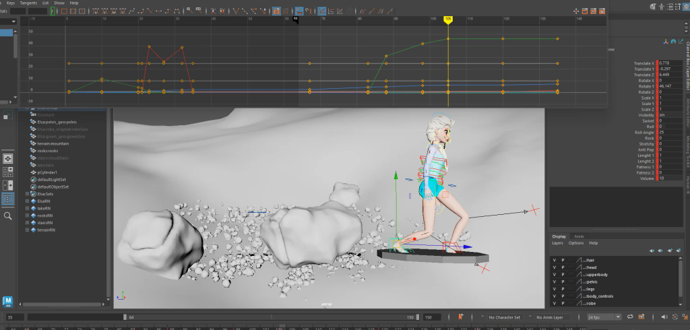Screen dimensions: 690x330
Task: Toggle visibility V of pelvis layer
Action: coord(555,282)
